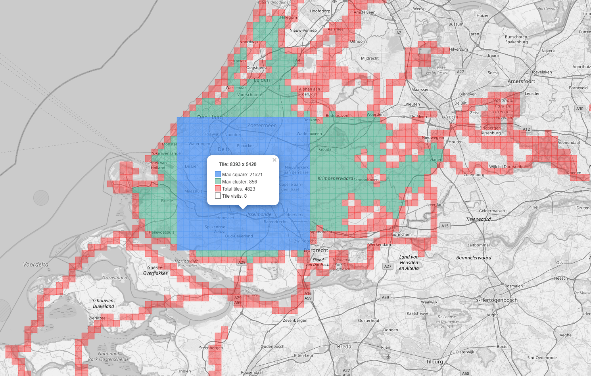Click the A27 A58 shield below Breda
The image size is (591, 376).
tap(347, 372)
